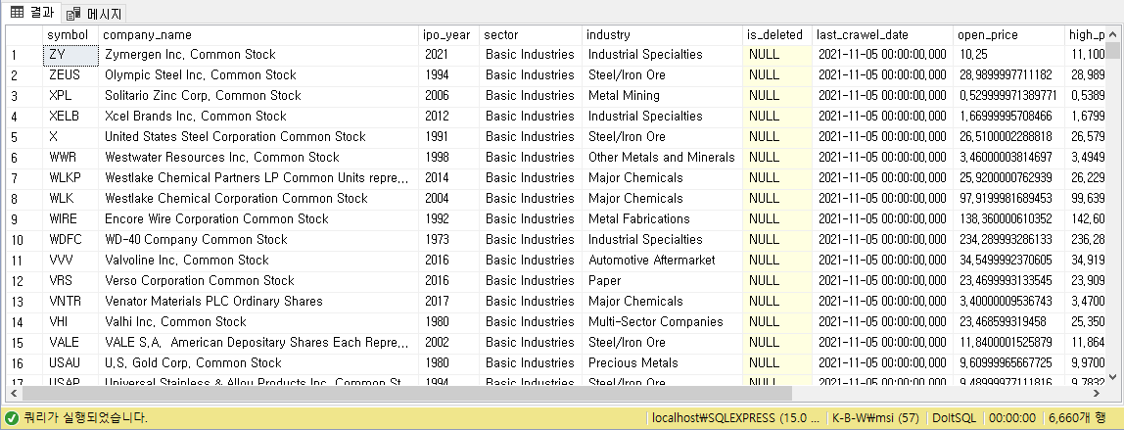1124x430 pixels.
Task: Click Olympic Steel Inc. Common Stock cell
Action: 258,75
